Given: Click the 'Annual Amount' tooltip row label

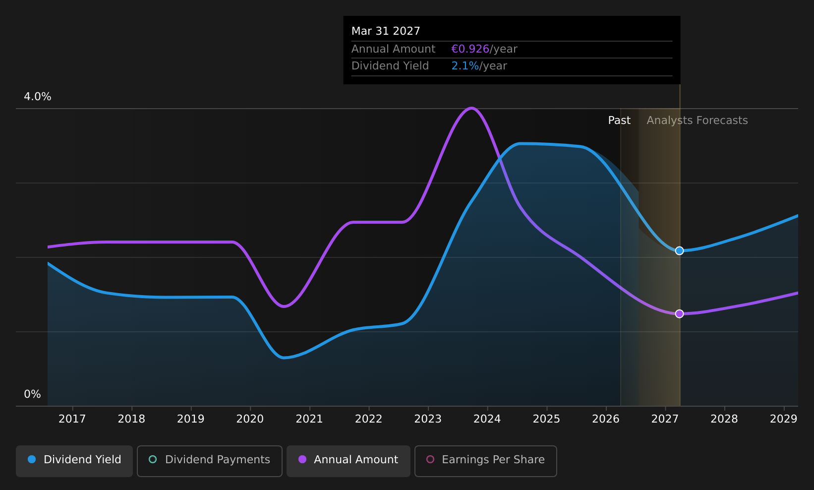Looking at the screenshot, I should pos(393,49).
